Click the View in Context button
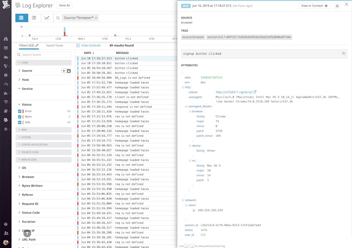352x248 pixels. coord(314,6)
